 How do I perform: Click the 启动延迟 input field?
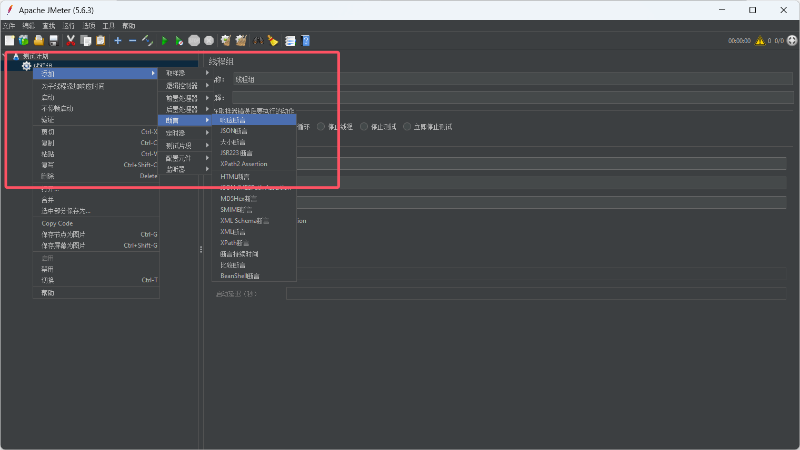coord(536,293)
